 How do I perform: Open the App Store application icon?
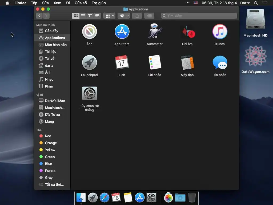point(122,31)
